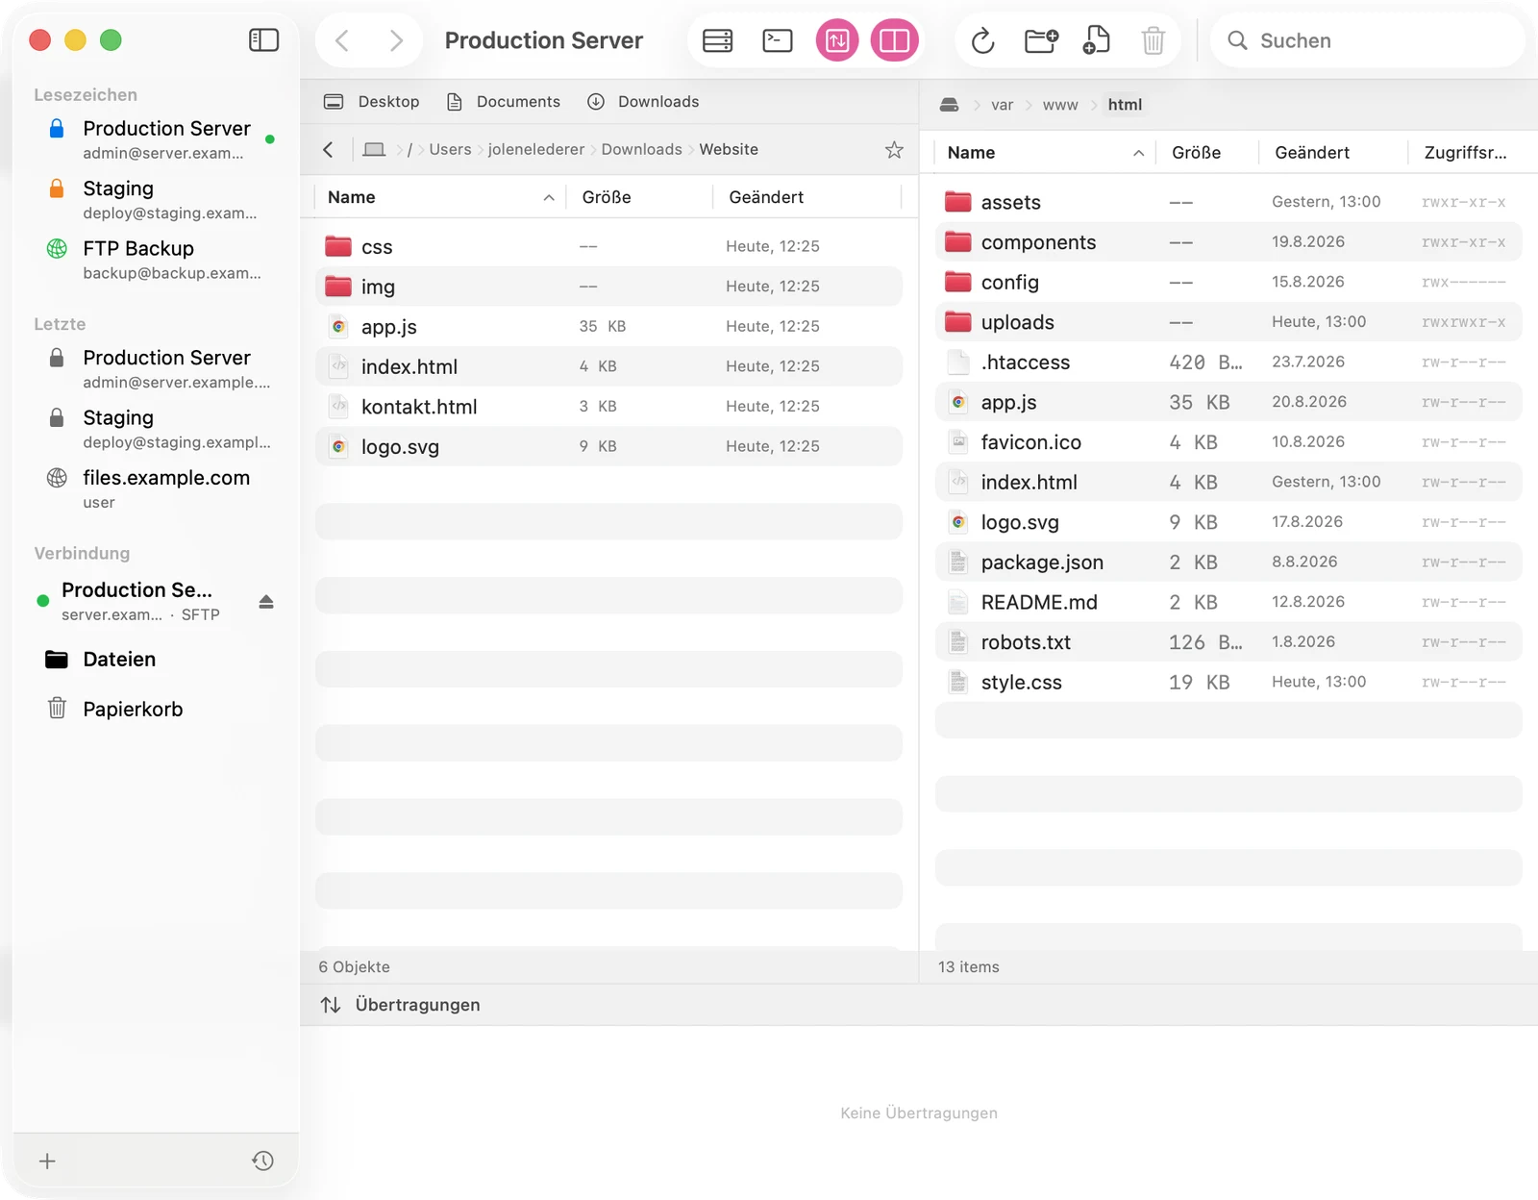
Task: Open recent files.example.com connection
Action: click(x=156, y=488)
